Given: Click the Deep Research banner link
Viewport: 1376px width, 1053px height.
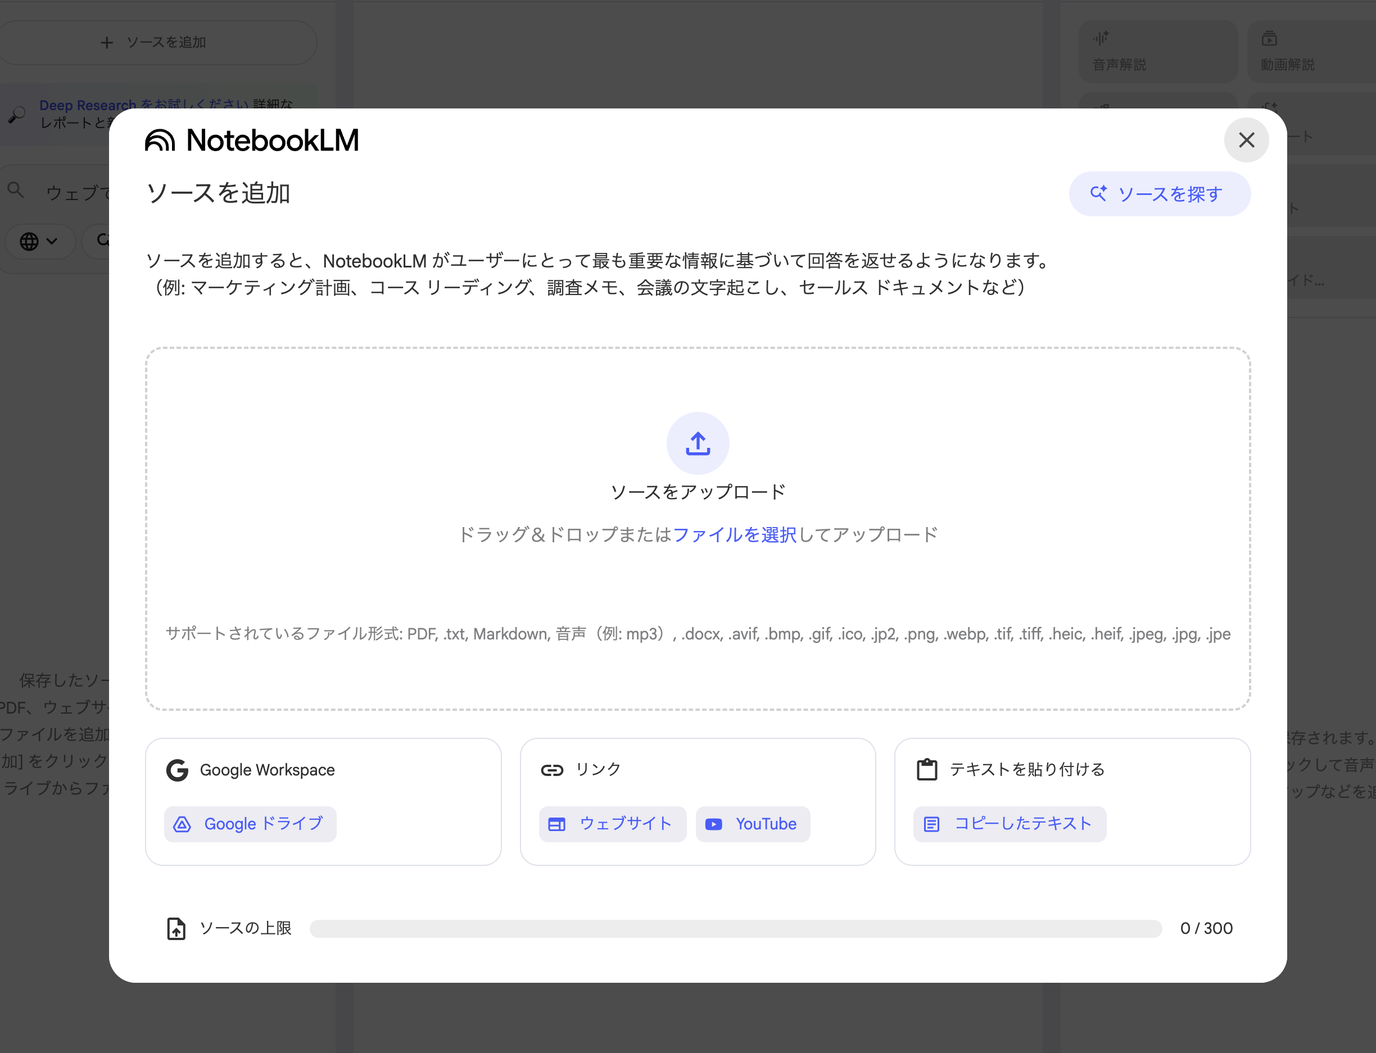Looking at the screenshot, I should tap(88, 105).
